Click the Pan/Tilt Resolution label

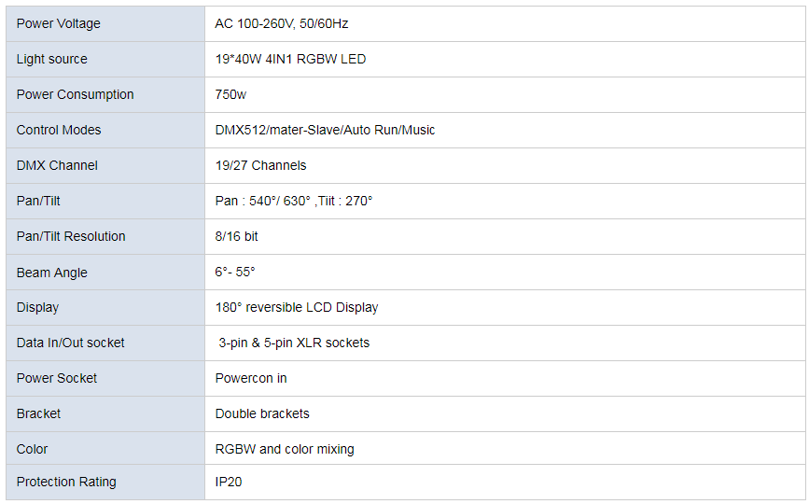click(71, 236)
